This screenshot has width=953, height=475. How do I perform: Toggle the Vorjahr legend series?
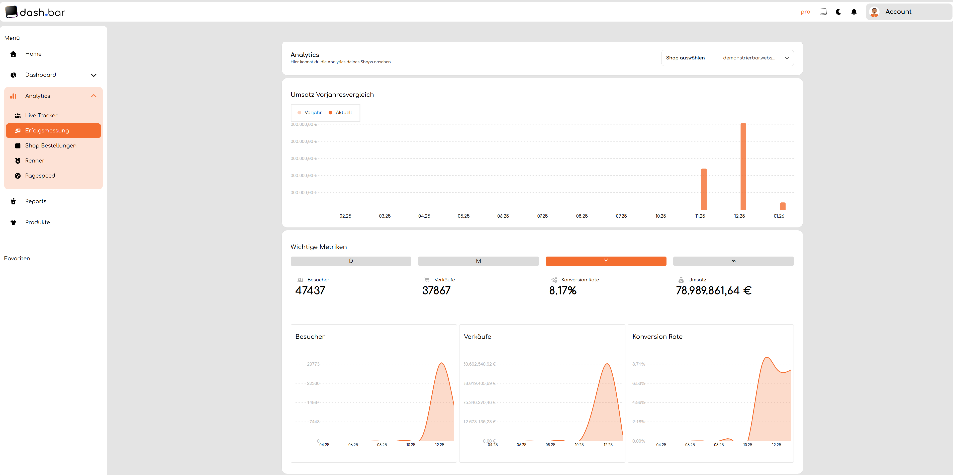click(x=310, y=113)
